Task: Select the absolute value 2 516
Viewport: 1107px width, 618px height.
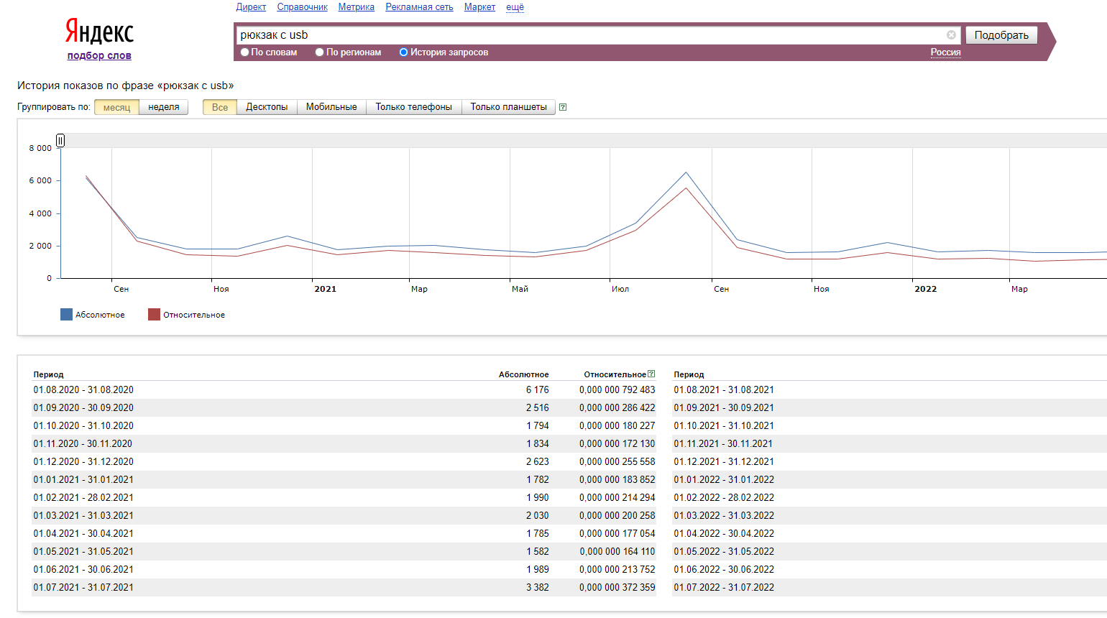Action: pyautogui.click(x=537, y=407)
